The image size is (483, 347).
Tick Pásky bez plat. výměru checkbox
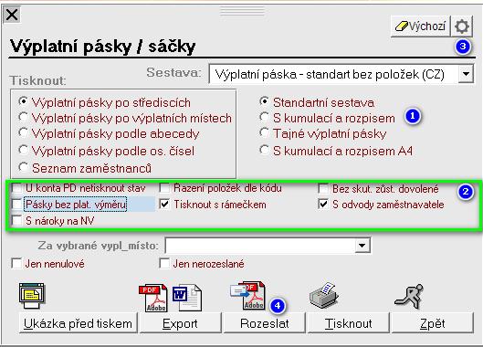click(x=16, y=204)
